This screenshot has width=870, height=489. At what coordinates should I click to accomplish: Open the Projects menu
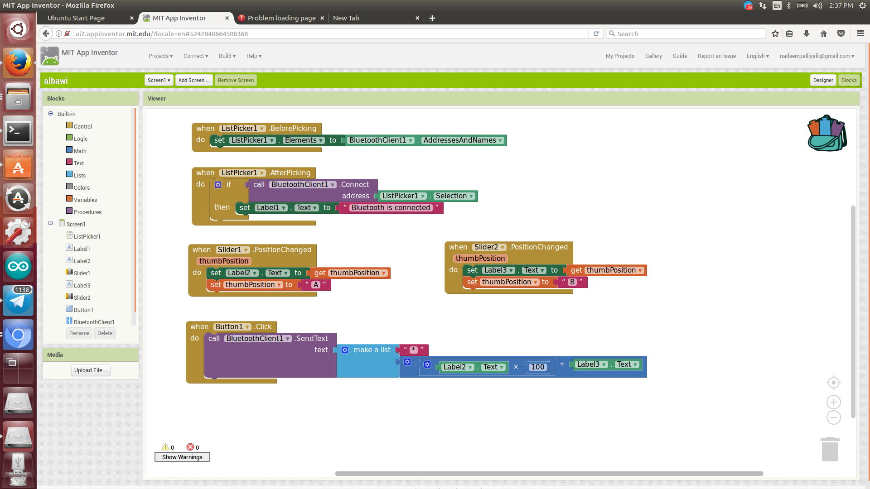click(160, 56)
